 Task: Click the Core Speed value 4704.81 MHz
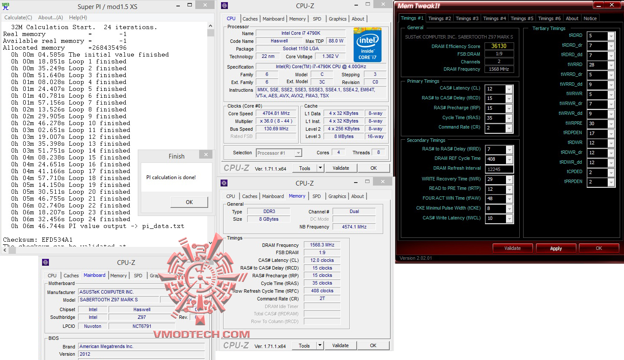click(x=276, y=114)
